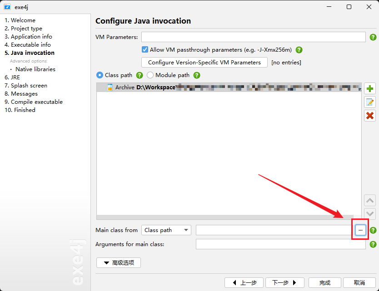Go to step 2. Project type
The width and height of the screenshot is (379, 291).
(x=23, y=29)
